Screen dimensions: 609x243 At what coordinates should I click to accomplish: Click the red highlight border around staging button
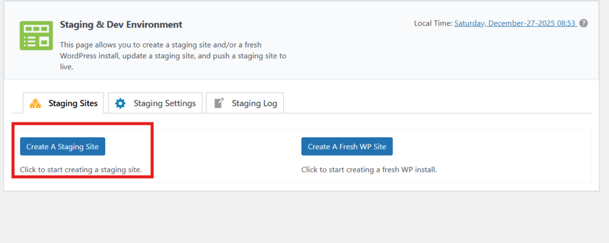153,149
